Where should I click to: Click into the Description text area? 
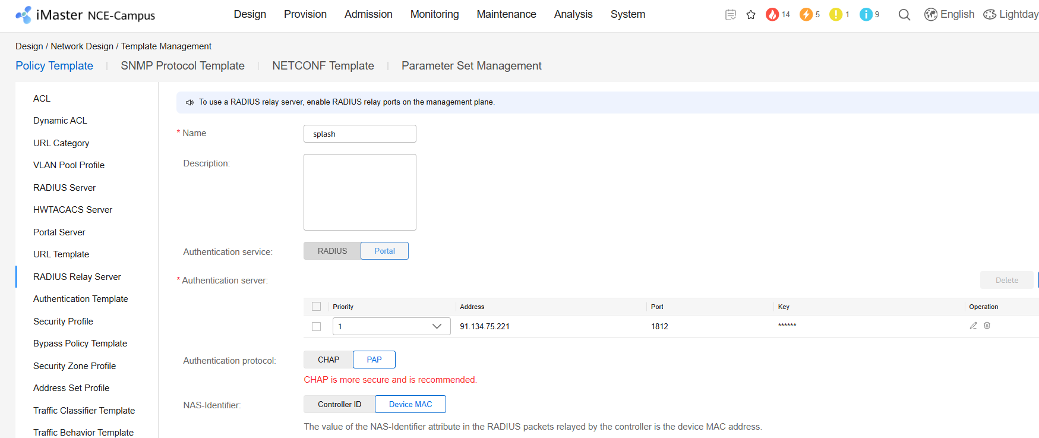[359, 192]
